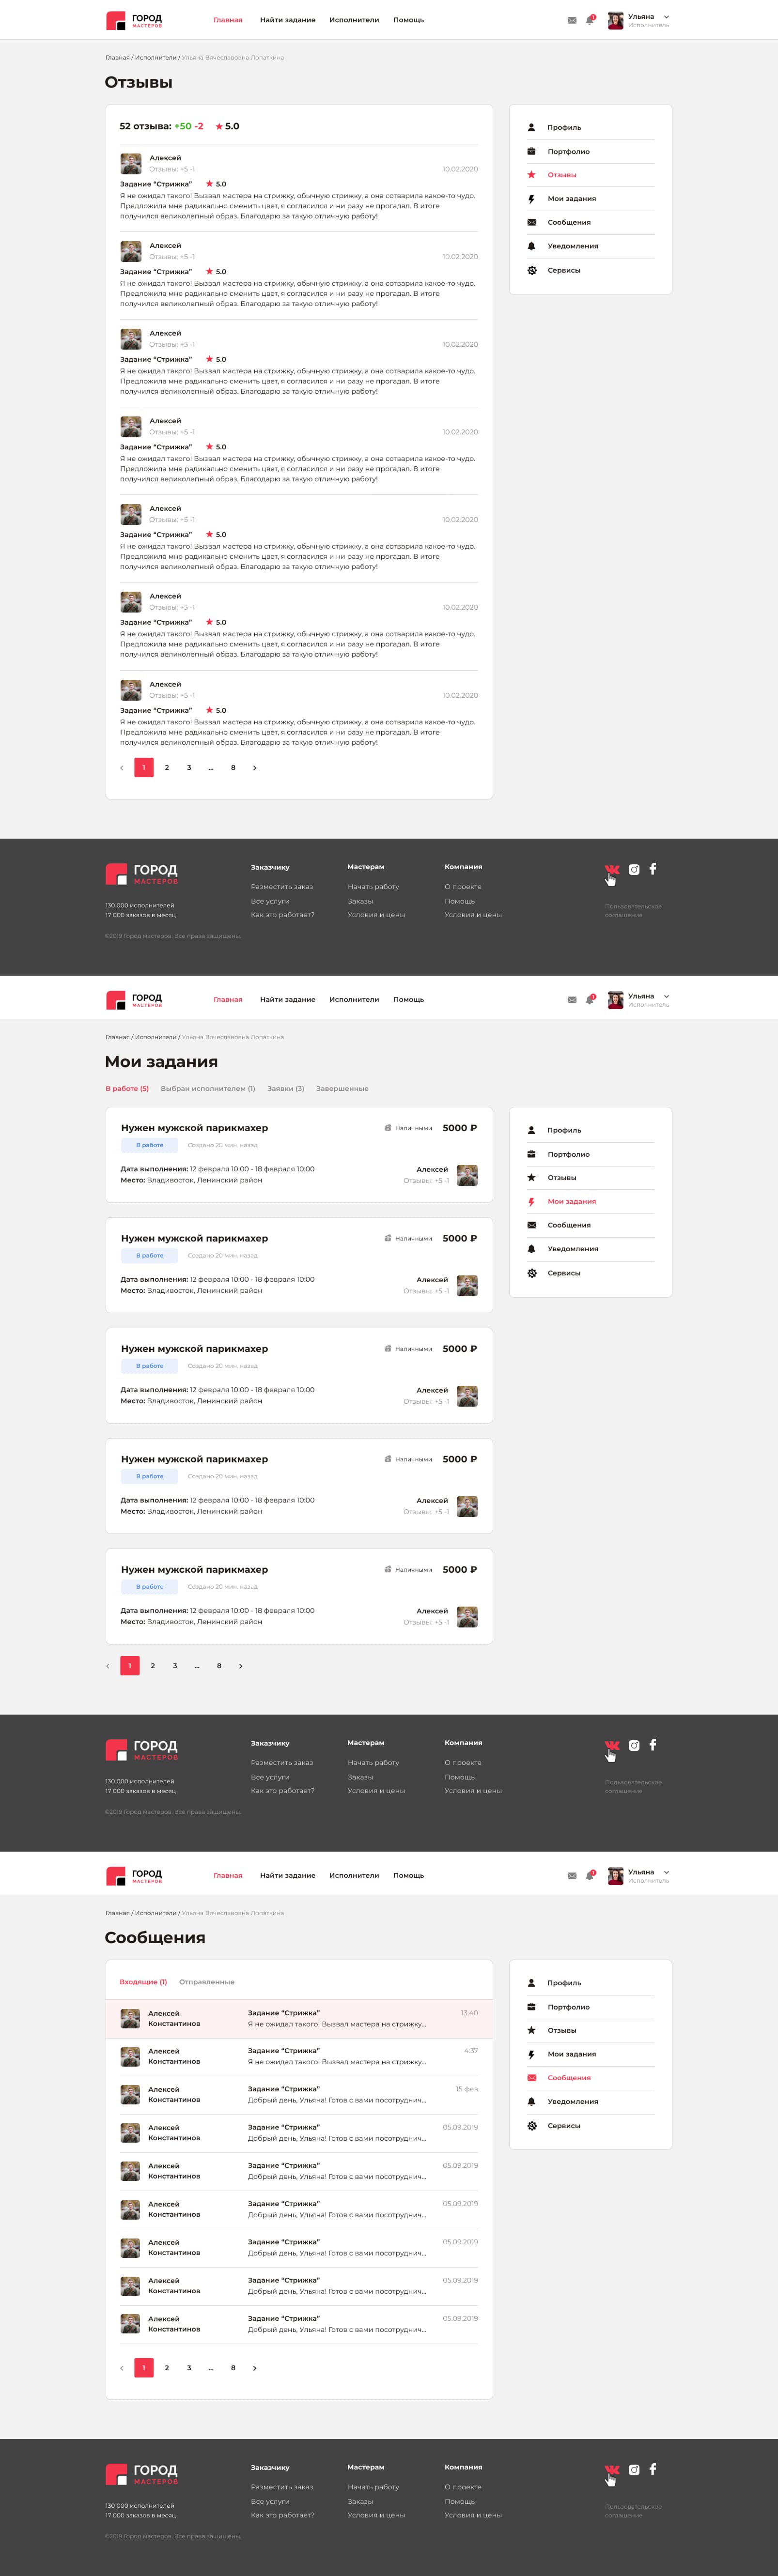Screen dimensions: 778x2576
Task: Open mail icon in Сообщения page header
Action: pos(572,1875)
